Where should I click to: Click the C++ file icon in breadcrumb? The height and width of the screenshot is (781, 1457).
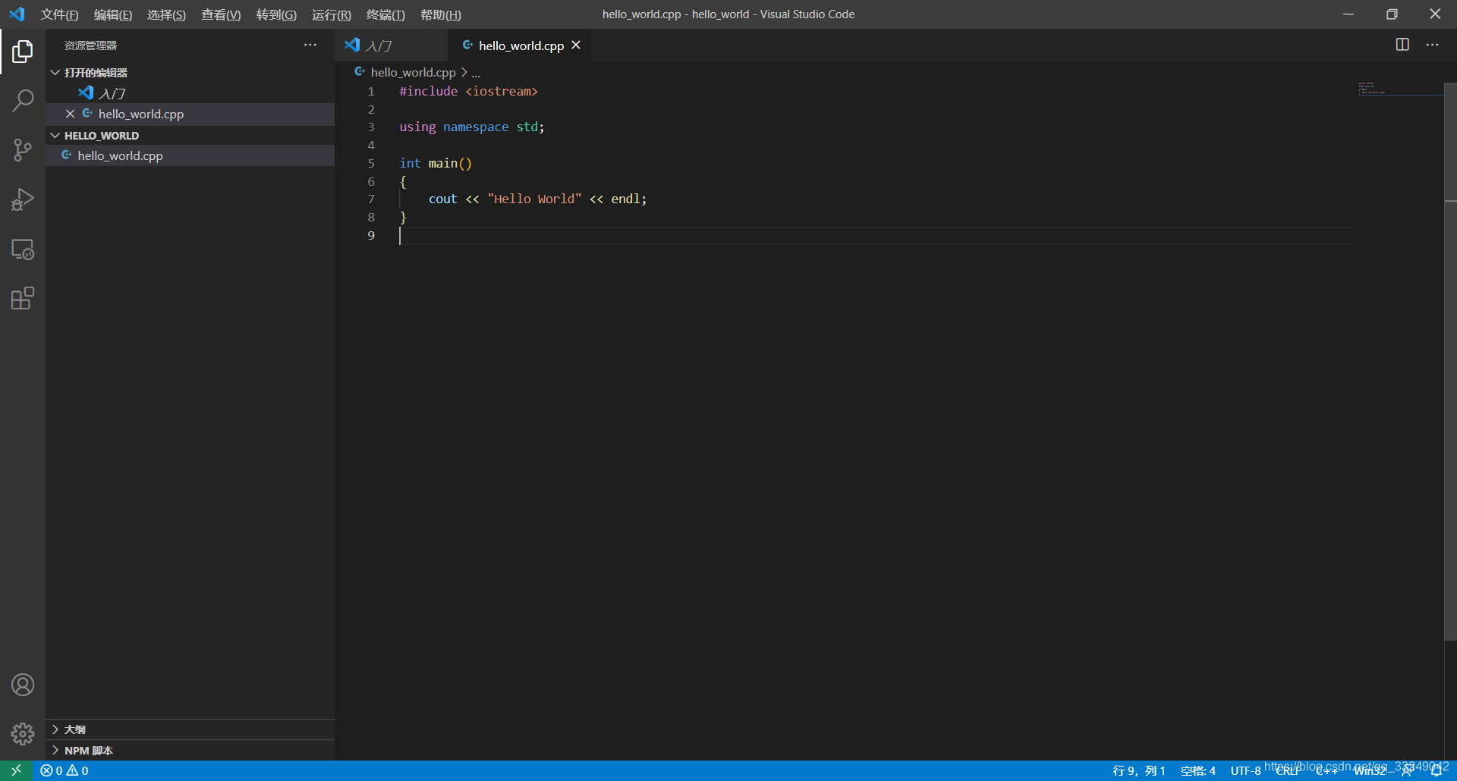(x=360, y=72)
